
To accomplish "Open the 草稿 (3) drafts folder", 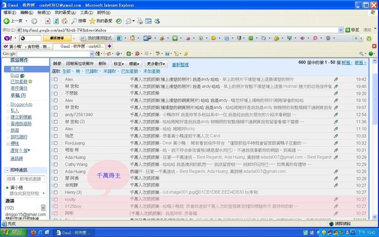I will (x=18, y=95).
